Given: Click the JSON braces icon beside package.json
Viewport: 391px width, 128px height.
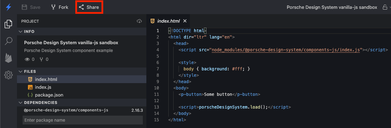Looking at the screenshot, I should 30,95.
